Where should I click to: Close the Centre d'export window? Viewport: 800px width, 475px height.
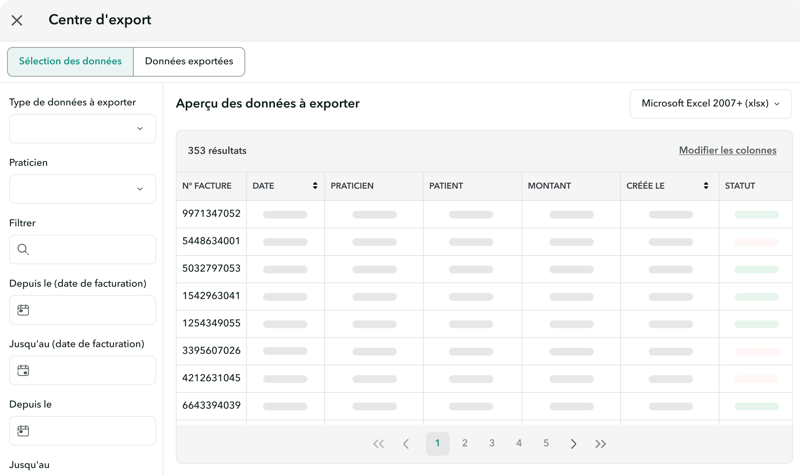(x=17, y=20)
